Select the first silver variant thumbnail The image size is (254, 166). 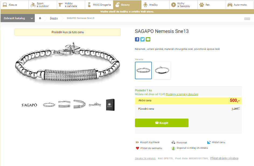(143, 70)
